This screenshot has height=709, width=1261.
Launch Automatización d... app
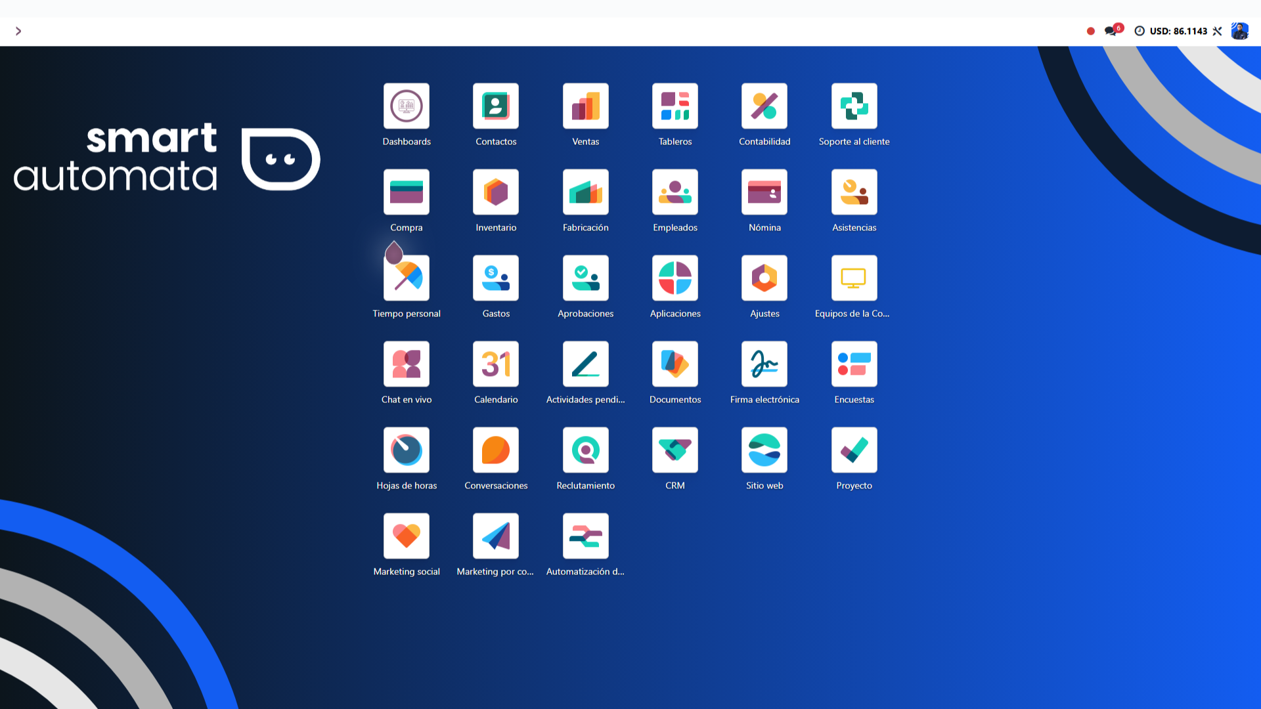[585, 536]
